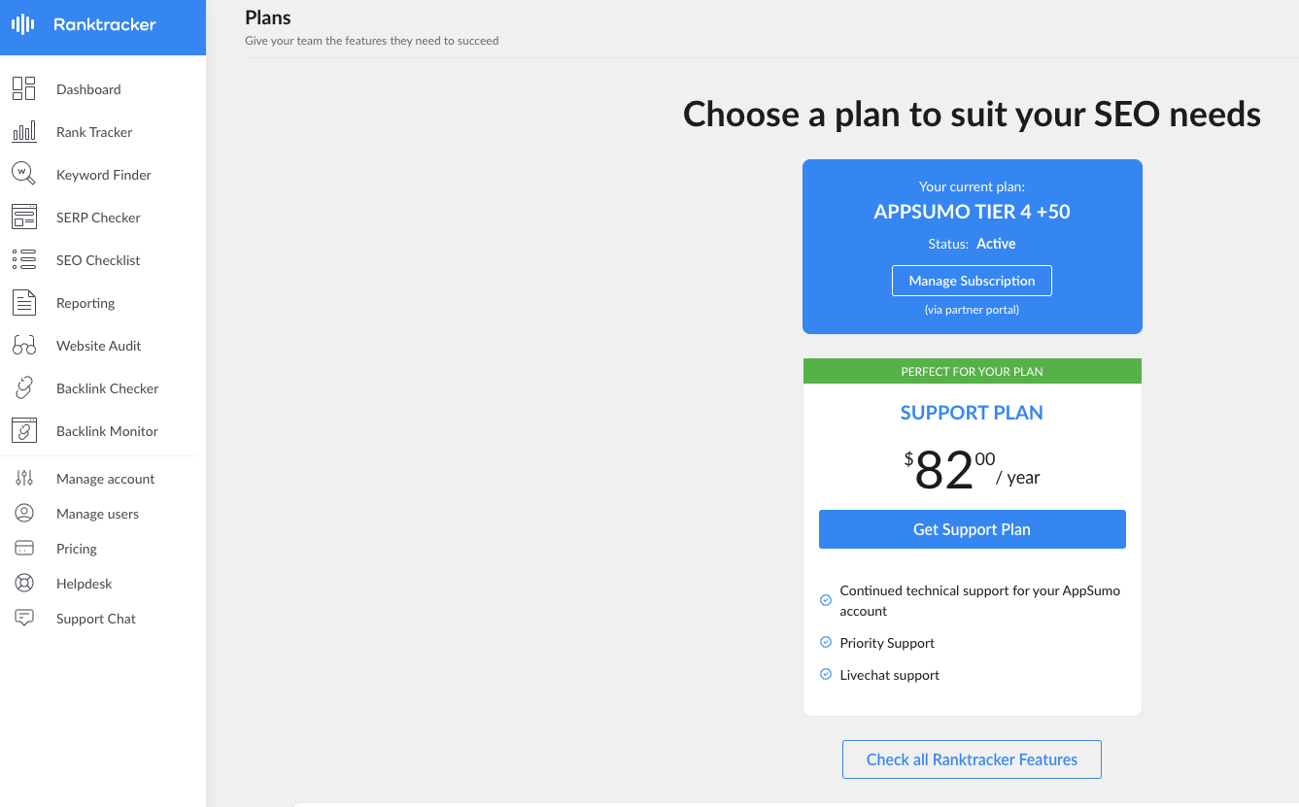Open the Backlink Monitor icon
This screenshot has height=807, width=1299.
(x=23, y=430)
